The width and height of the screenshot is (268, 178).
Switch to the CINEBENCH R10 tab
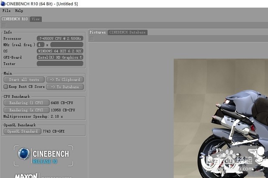[x=15, y=19]
